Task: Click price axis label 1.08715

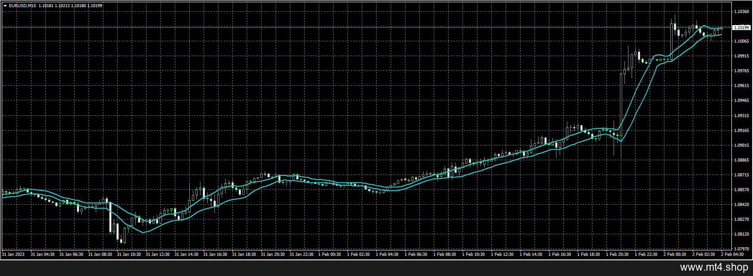Action: [x=741, y=175]
